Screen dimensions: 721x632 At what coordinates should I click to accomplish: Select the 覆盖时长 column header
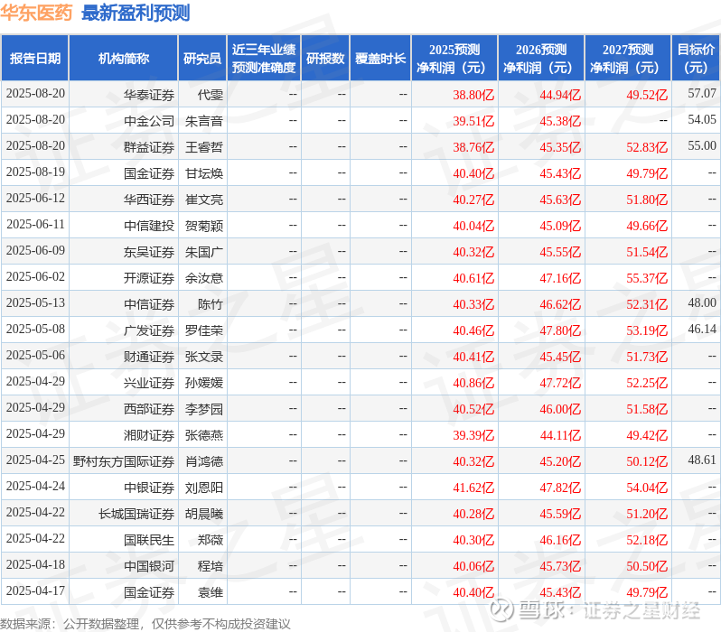tap(380, 59)
